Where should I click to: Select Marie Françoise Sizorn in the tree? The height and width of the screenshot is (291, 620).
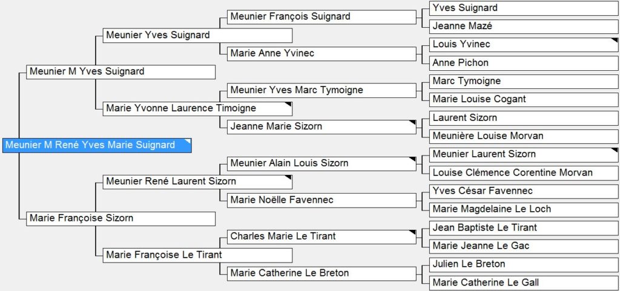click(x=120, y=218)
